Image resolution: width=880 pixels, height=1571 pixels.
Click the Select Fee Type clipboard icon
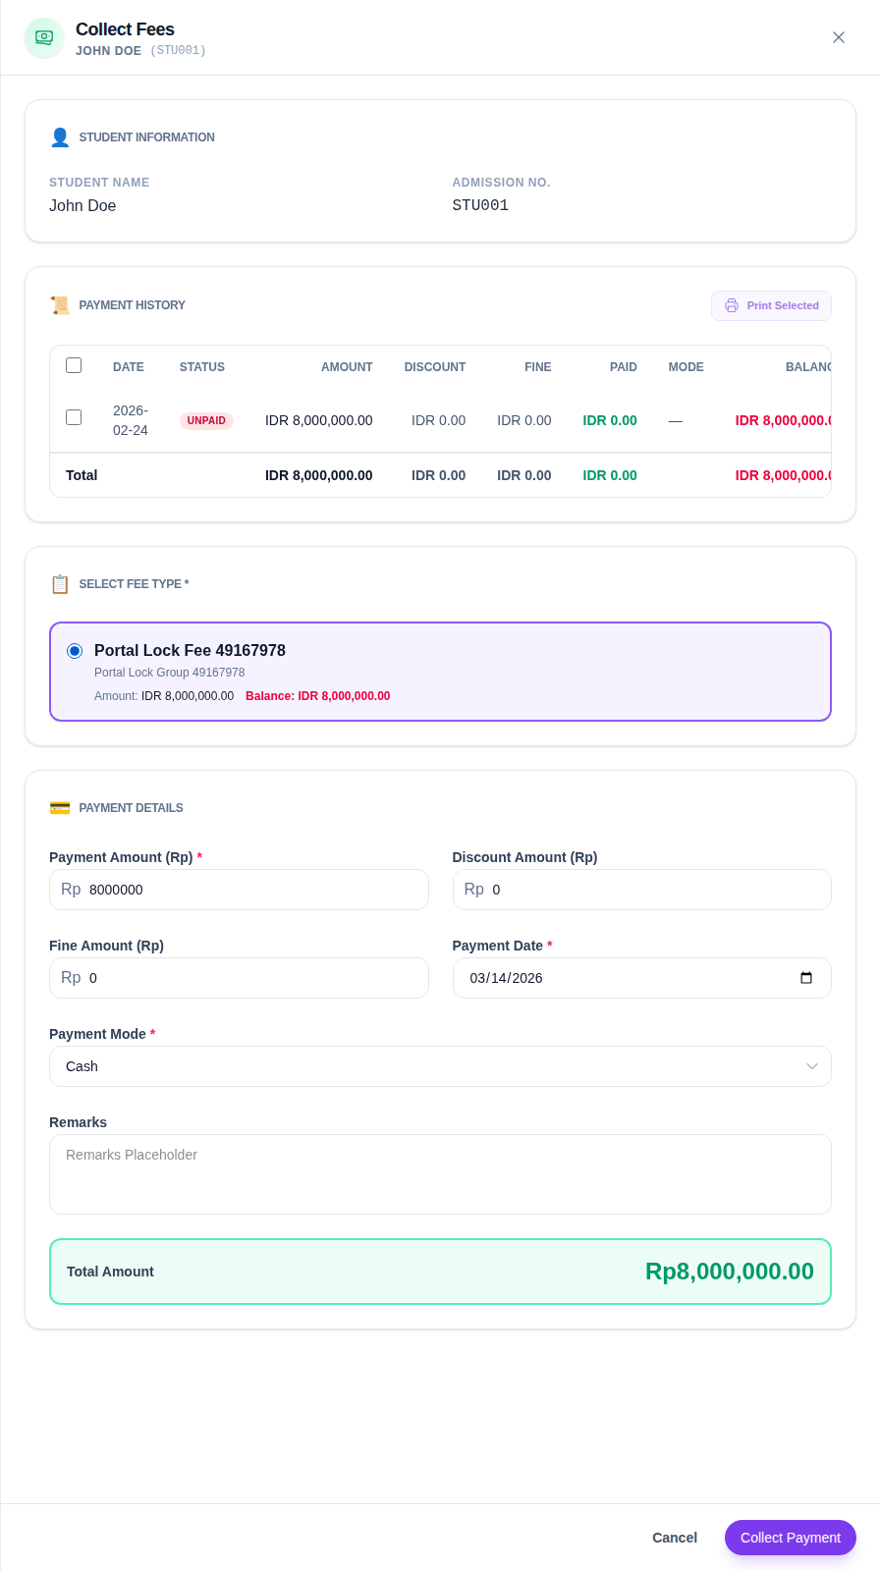click(x=60, y=584)
